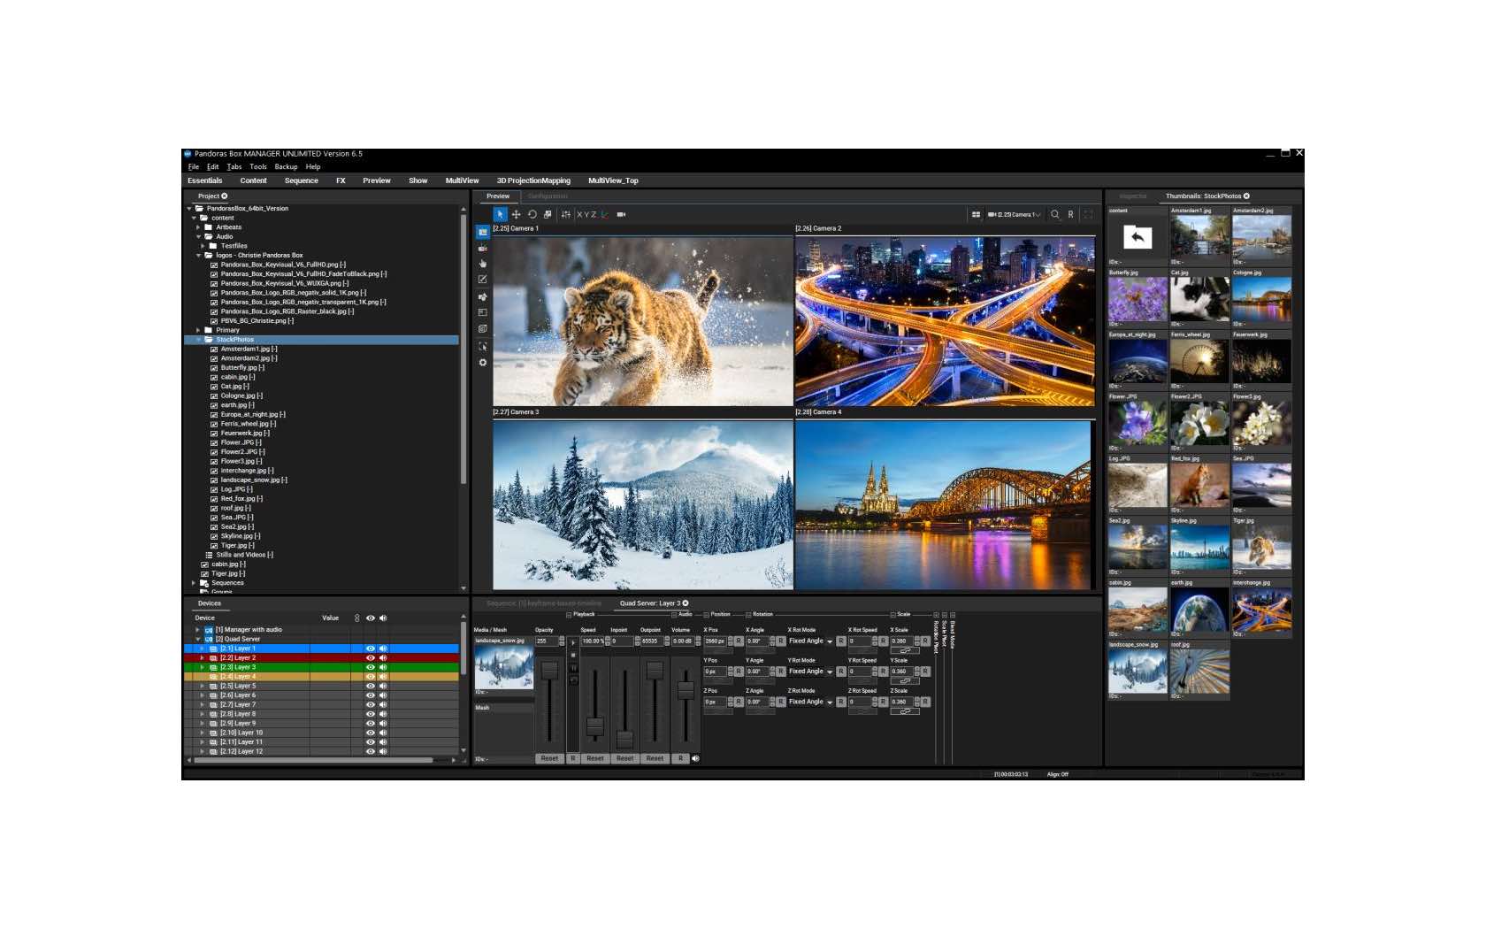Toggle the Position section checkbox
This screenshot has height=929, width=1486.
(706, 615)
